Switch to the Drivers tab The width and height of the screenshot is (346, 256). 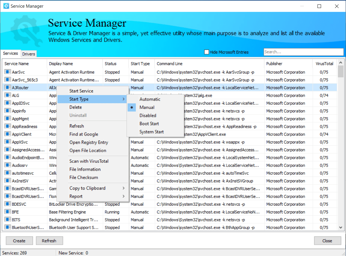(x=29, y=54)
